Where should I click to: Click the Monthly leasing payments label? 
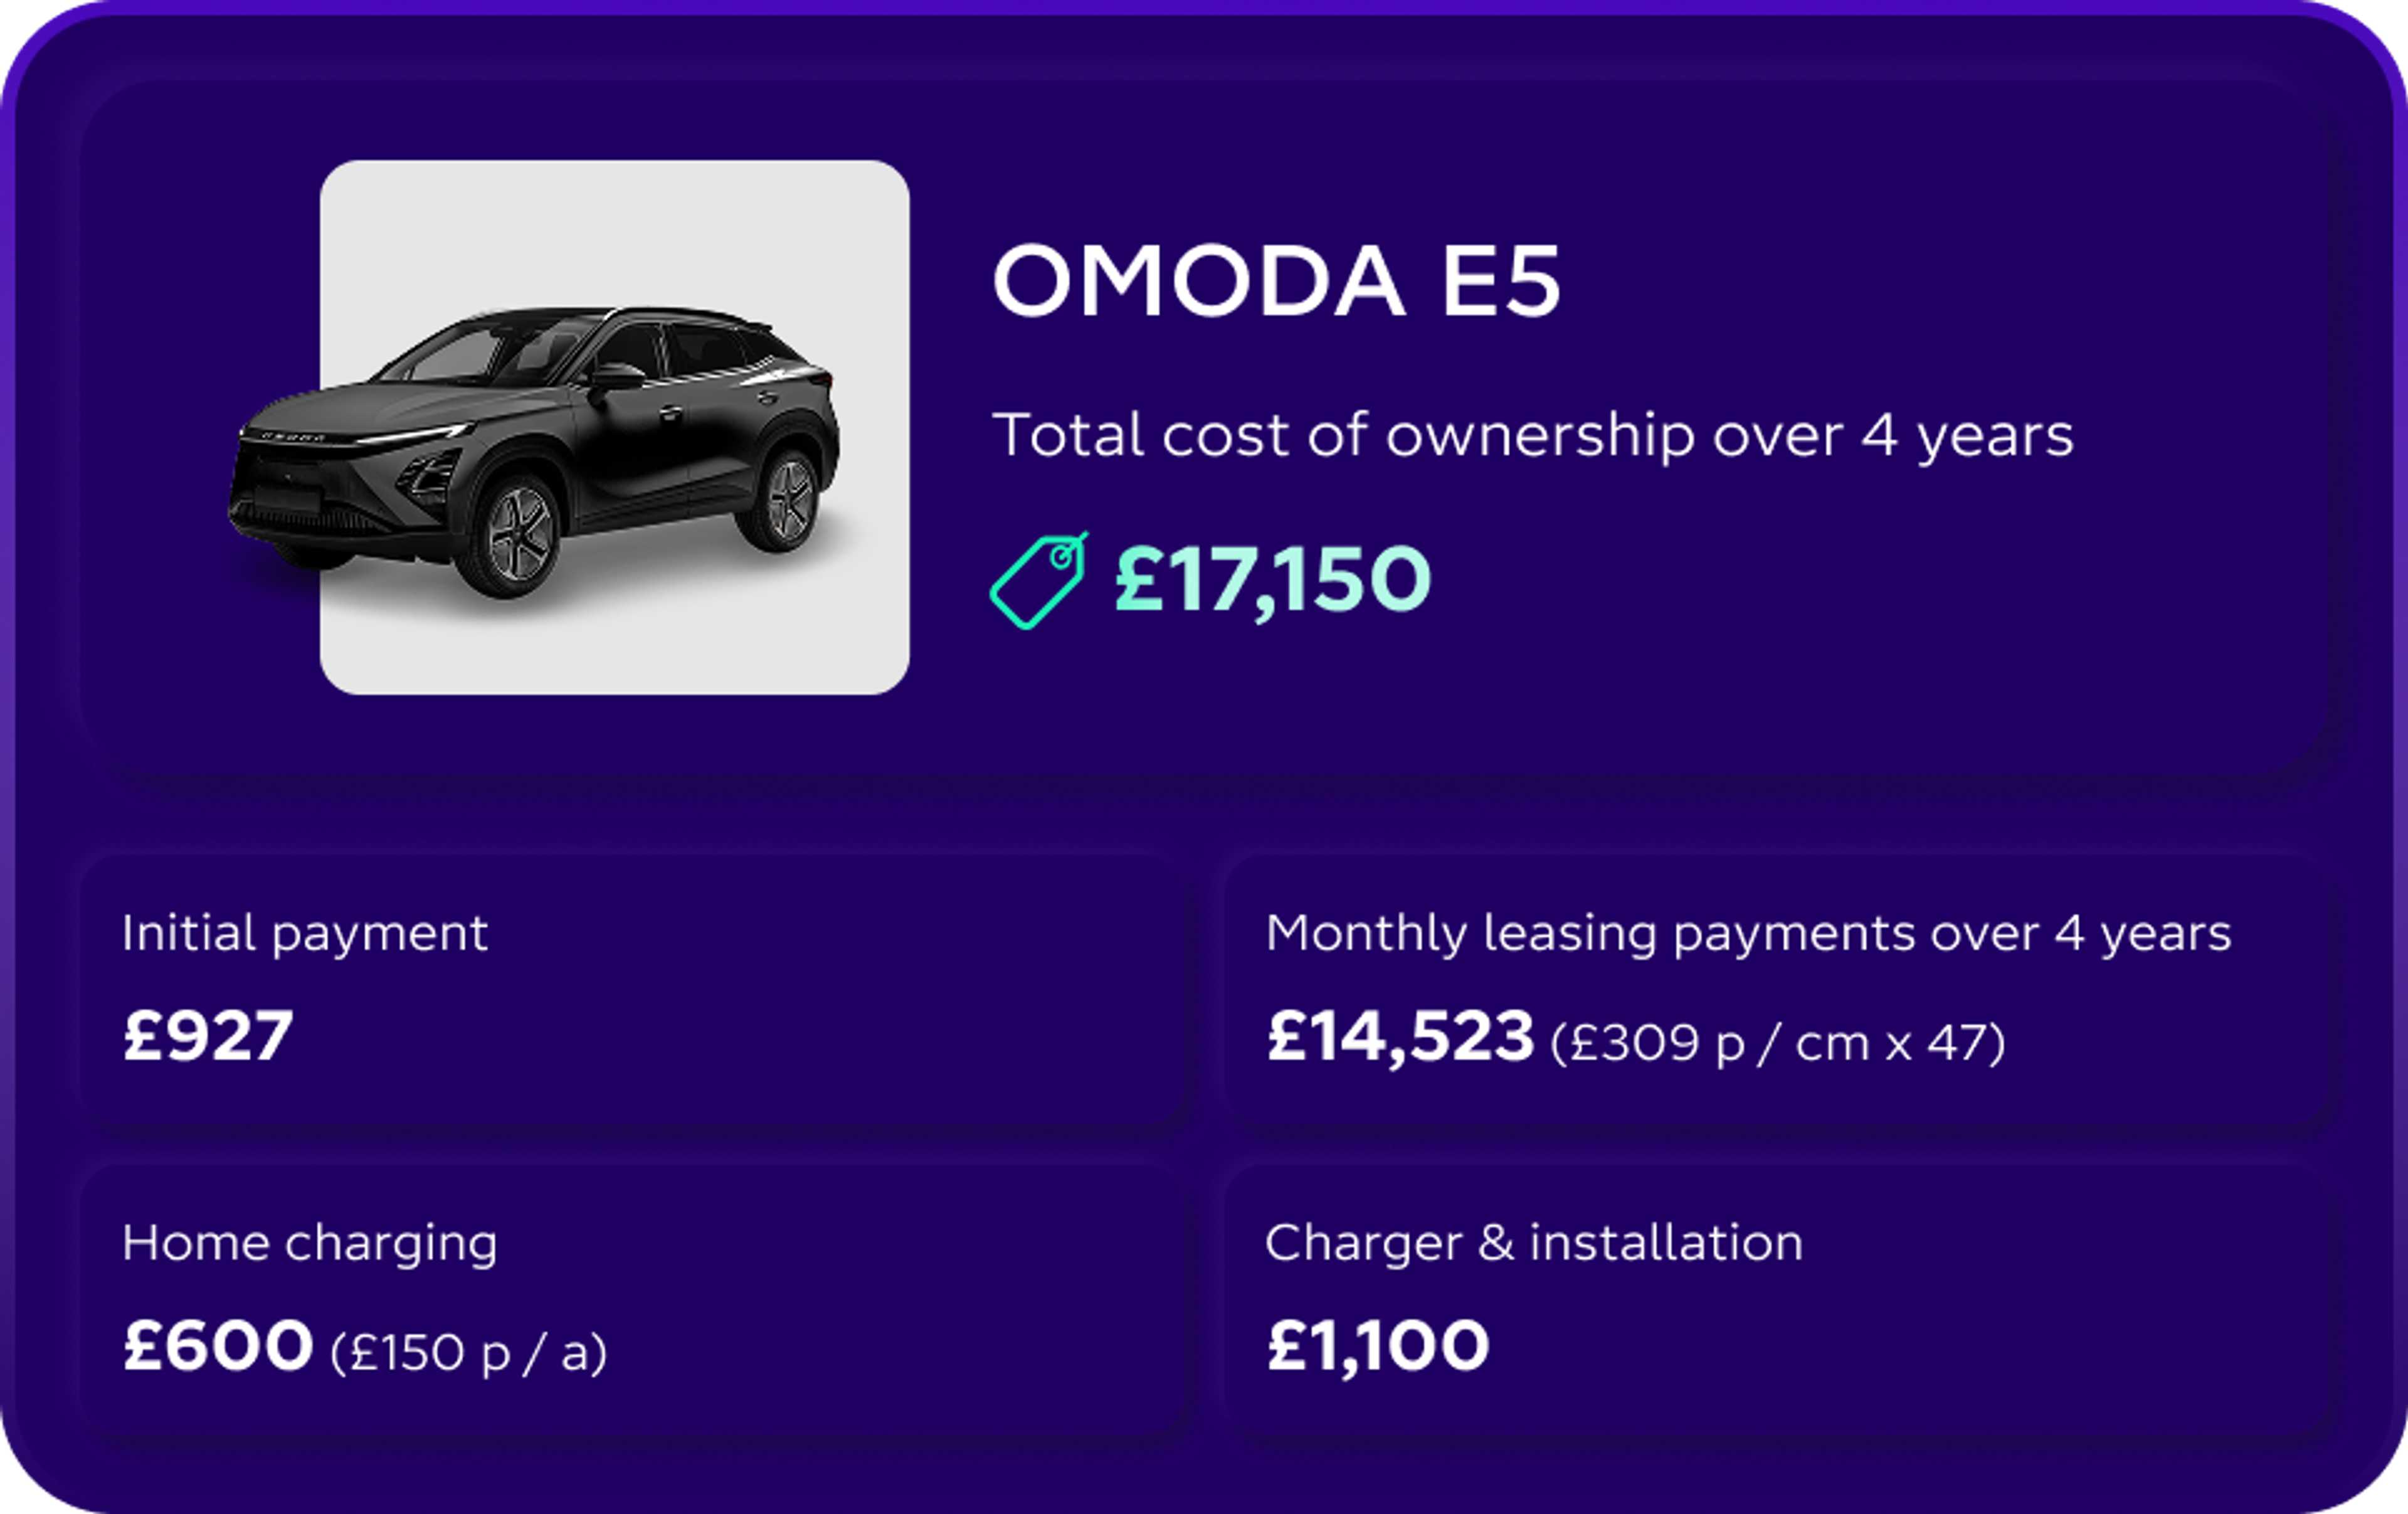1749,935
